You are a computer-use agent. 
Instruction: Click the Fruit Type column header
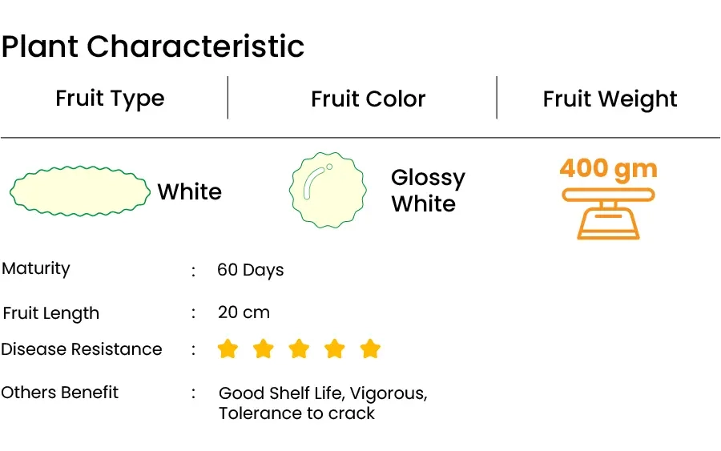pyautogui.click(x=110, y=99)
